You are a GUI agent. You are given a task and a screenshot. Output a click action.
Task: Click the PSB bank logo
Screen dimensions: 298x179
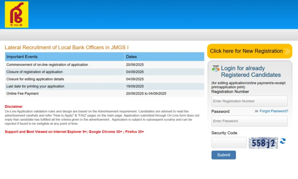pyautogui.click(x=16, y=14)
